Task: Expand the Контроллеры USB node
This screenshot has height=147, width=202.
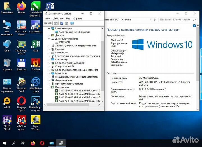Action: point(49,66)
